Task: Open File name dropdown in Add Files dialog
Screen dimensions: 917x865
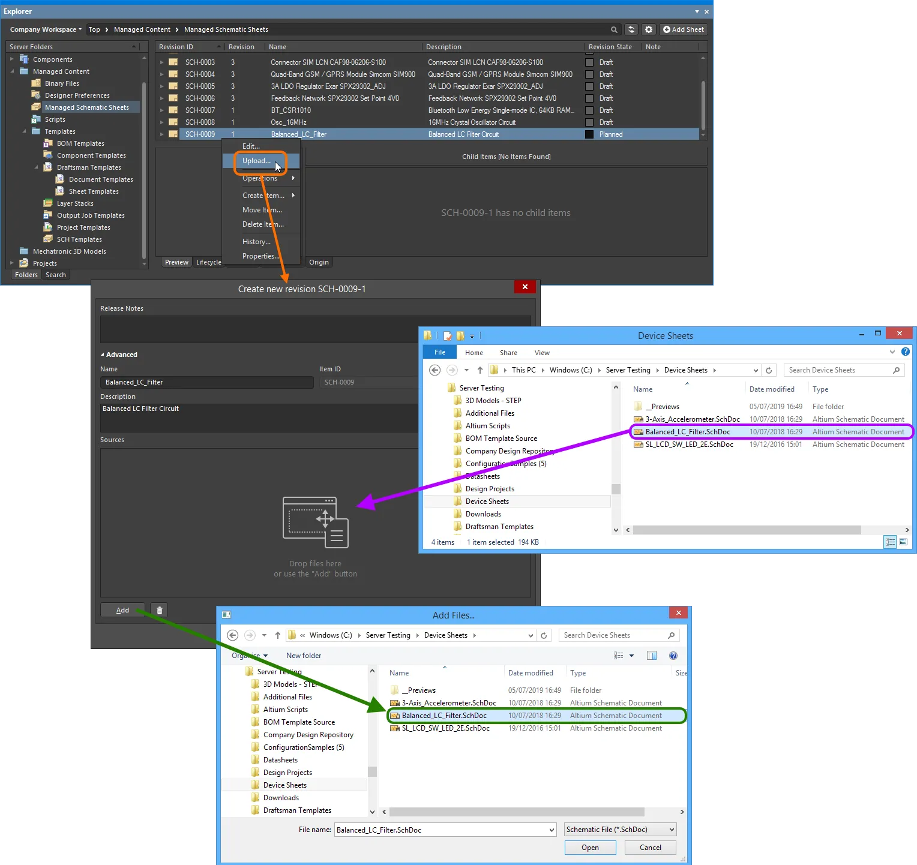Action: [552, 830]
